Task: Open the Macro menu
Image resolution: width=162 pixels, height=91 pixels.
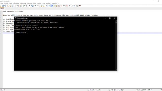Action: click(39, 4)
